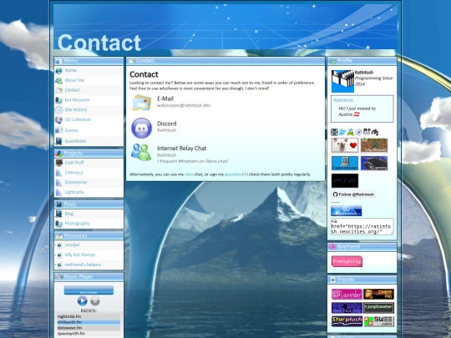Click the site button HTML code textbox

362,226
